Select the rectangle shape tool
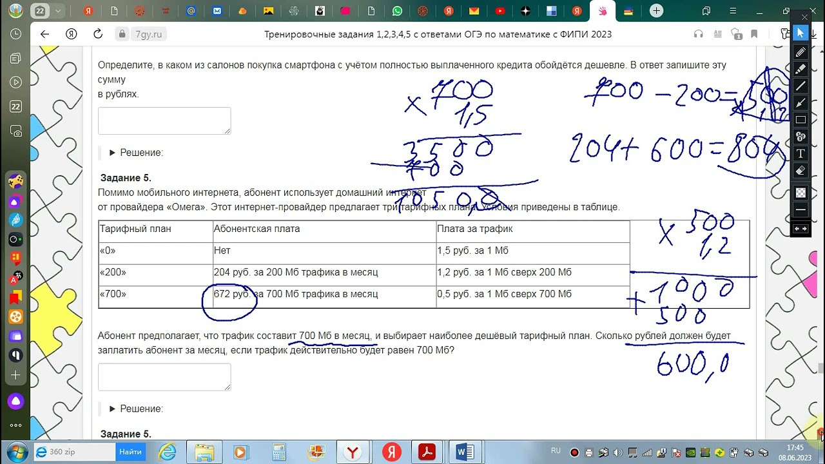Viewport: 825px width, 464px height. click(801, 120)
